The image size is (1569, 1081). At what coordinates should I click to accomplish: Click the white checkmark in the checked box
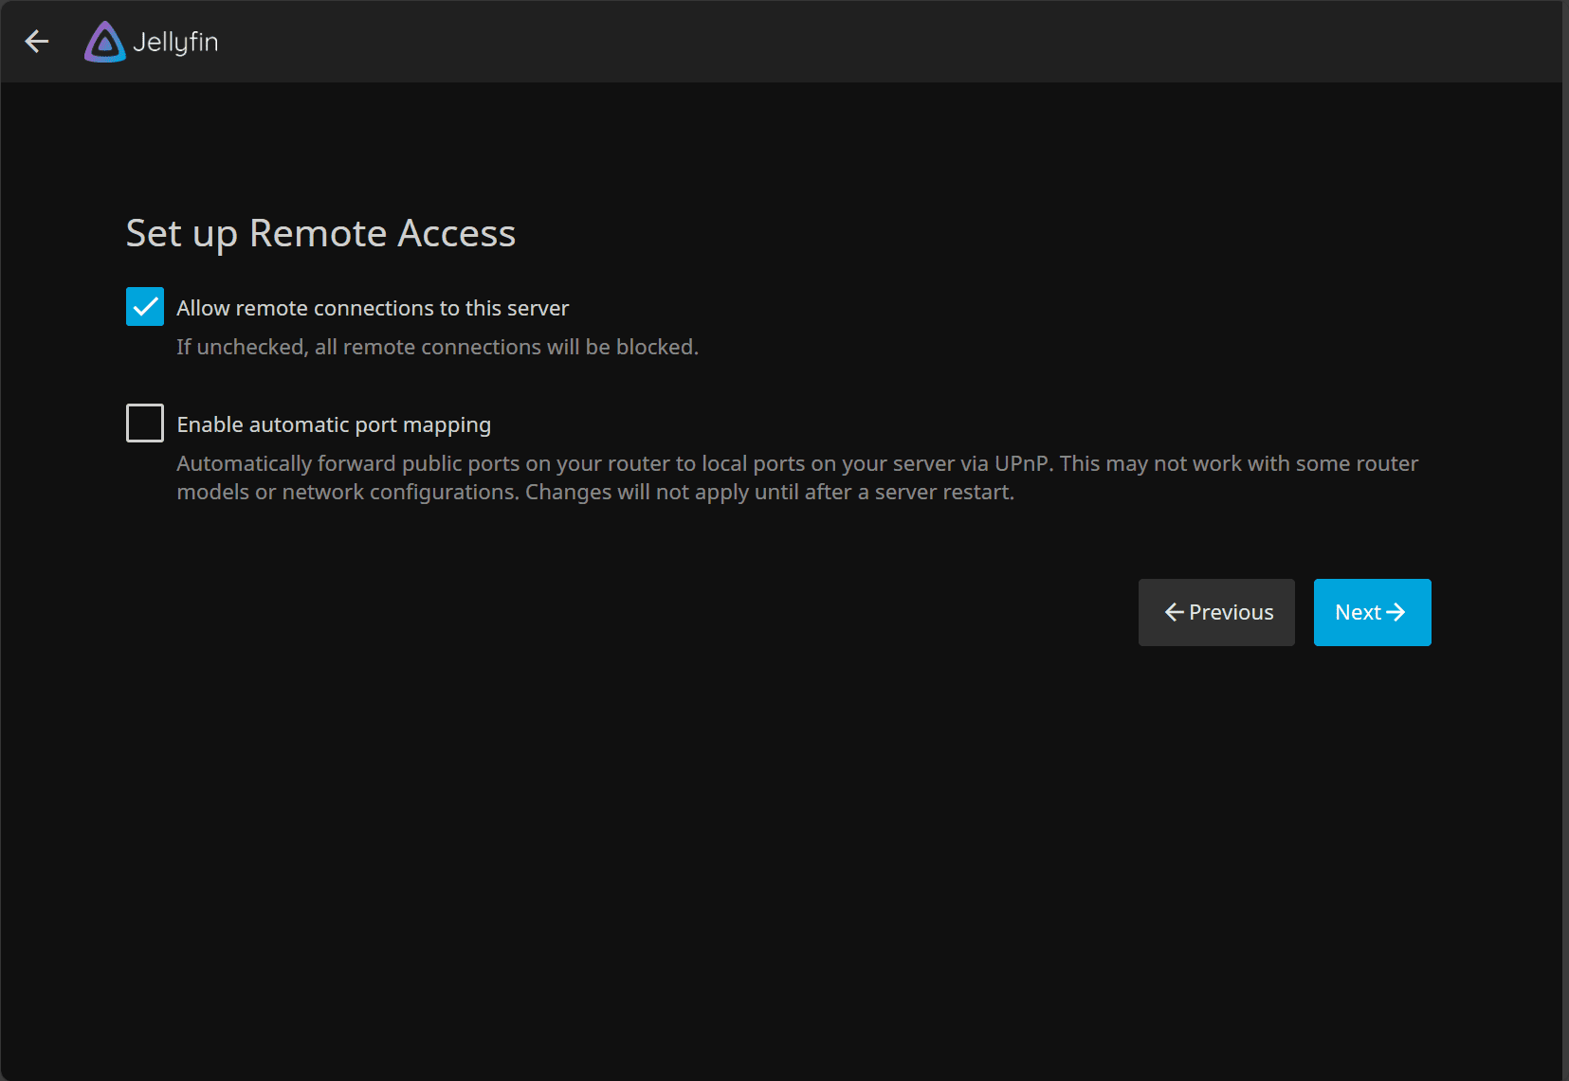145,307
